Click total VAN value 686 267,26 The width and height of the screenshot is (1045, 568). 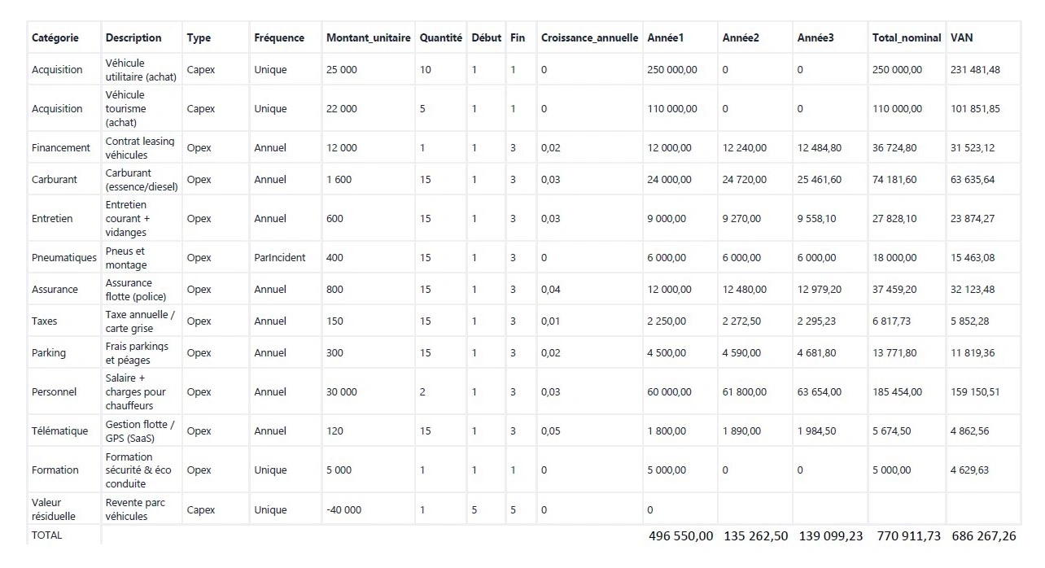[982, 536]
